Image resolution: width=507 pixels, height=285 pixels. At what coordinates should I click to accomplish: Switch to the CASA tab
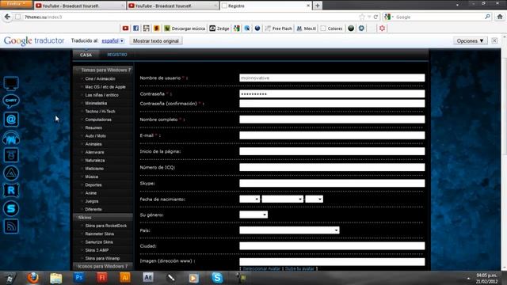(86, 55)
